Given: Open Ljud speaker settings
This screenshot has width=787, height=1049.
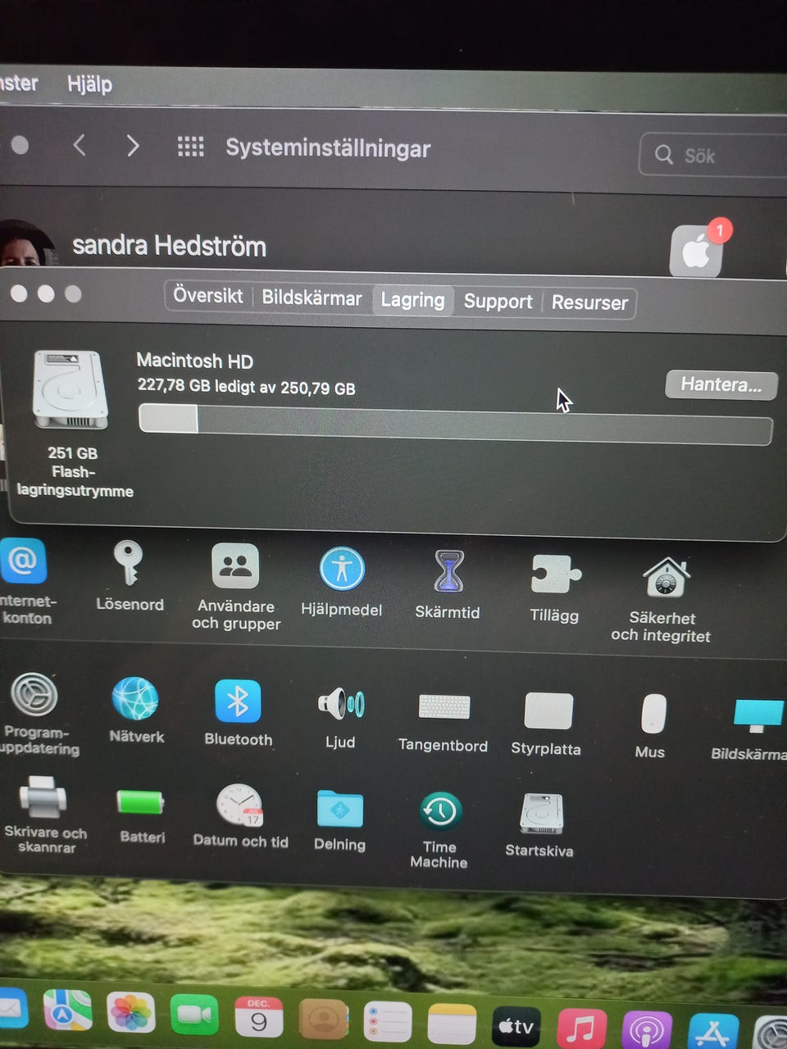Looking at the screenshot, I should tap(340, 704).
